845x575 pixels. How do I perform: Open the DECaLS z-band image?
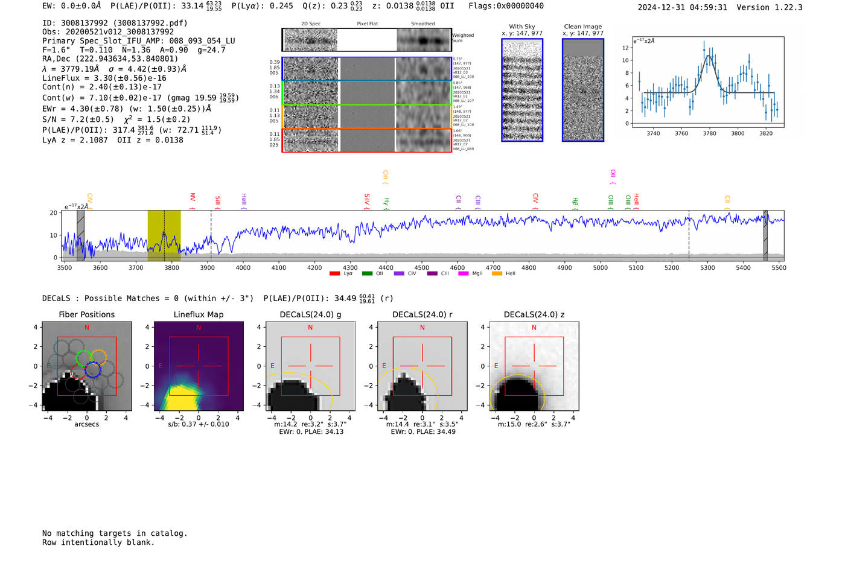coord(534,366)
